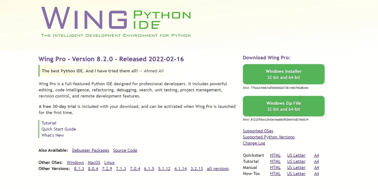Viewport: 378px width, 189px height.
Task: Open version 8.1.3 download link
Action: coord(79,169)
